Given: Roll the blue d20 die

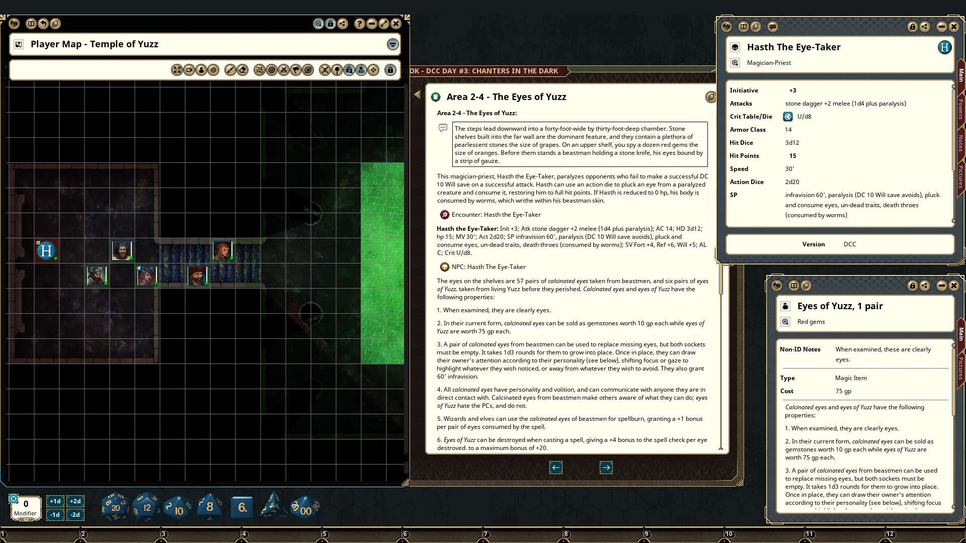Looking at the screenshot, I should (115, 506).
